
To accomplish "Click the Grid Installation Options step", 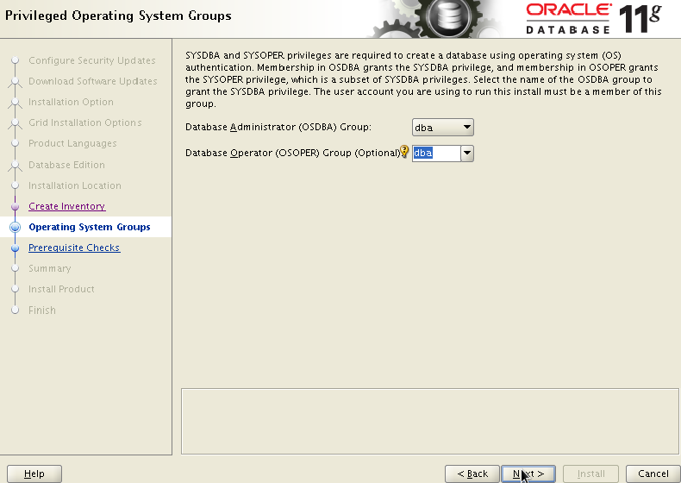I will 85,122.
